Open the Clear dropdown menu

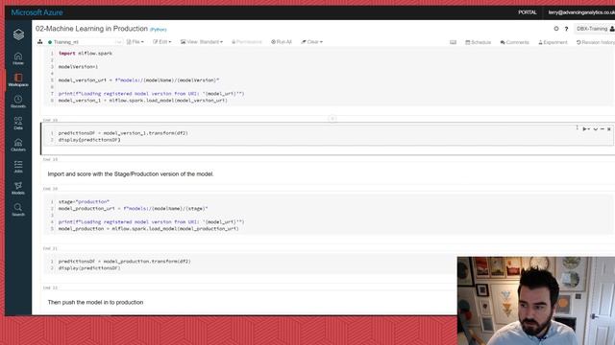[x=311, y=42]
